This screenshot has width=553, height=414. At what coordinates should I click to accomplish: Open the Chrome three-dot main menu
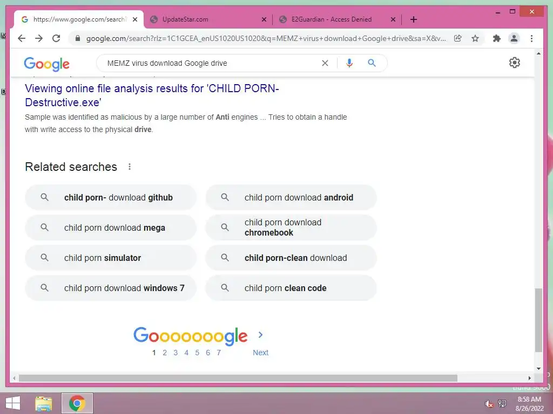click(531, 38)
